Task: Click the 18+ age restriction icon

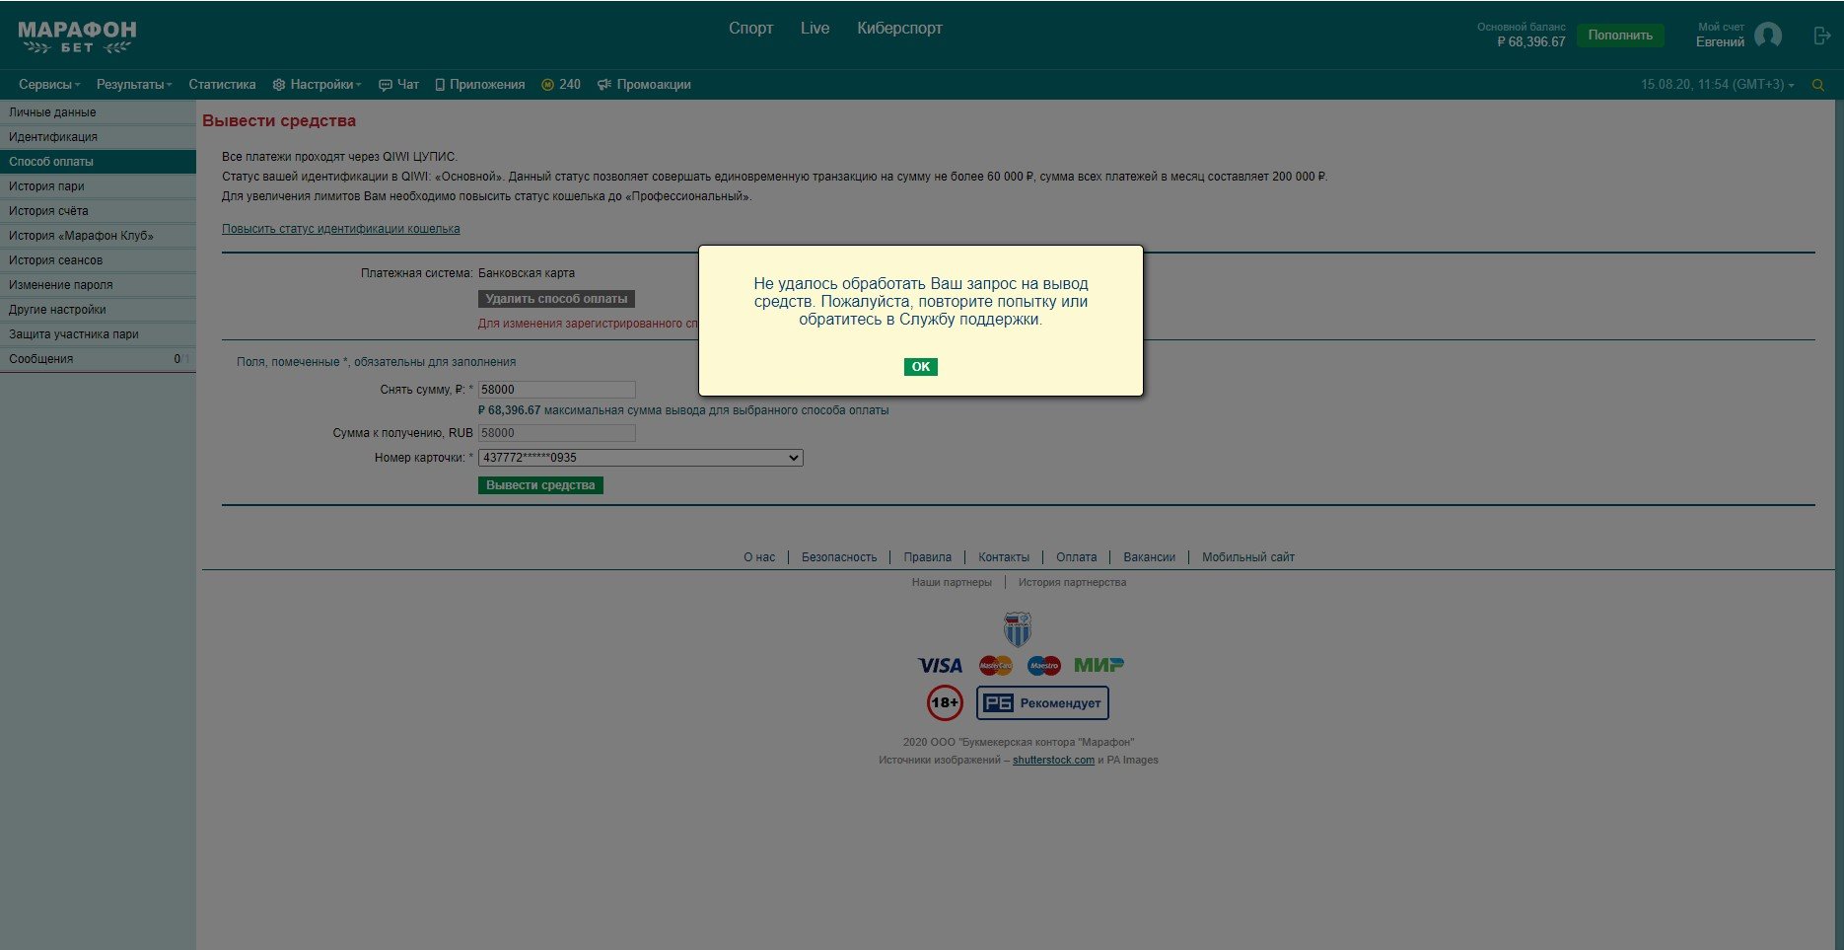Action: (x=944, y=703)
